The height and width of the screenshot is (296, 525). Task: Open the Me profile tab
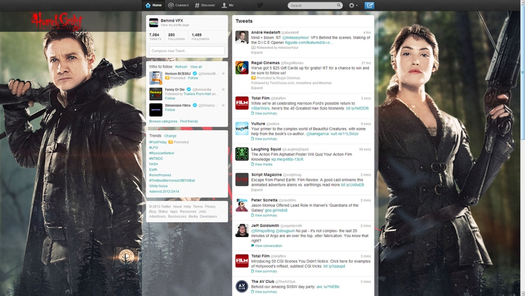tap(228, 5)
